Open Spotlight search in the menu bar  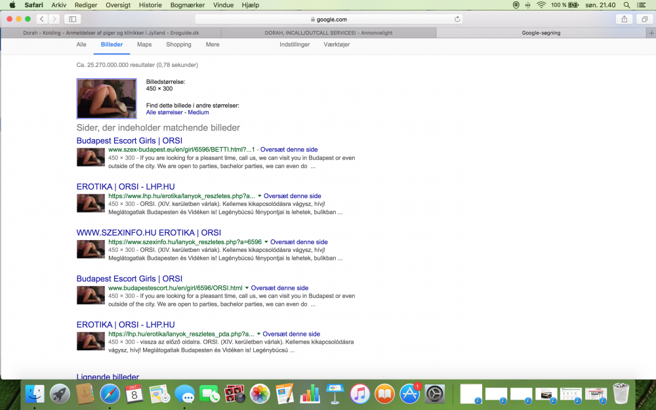pos(626,5)
